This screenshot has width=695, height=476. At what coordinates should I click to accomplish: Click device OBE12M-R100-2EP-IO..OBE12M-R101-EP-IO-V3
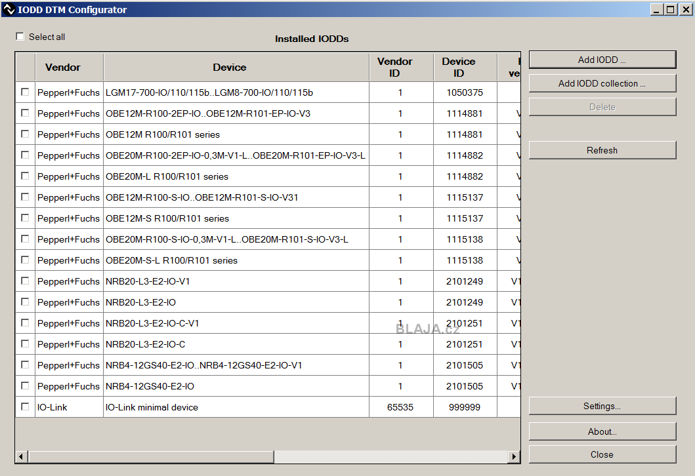pos(208,114)
